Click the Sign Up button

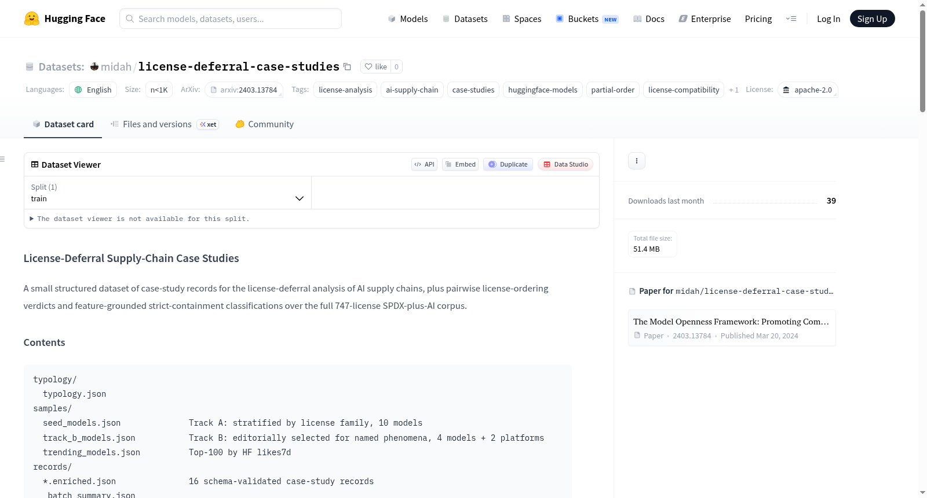[x=872, y=19]
